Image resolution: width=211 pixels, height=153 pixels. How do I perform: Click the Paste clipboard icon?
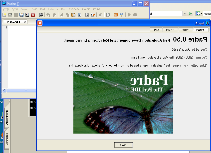(73, 14)
